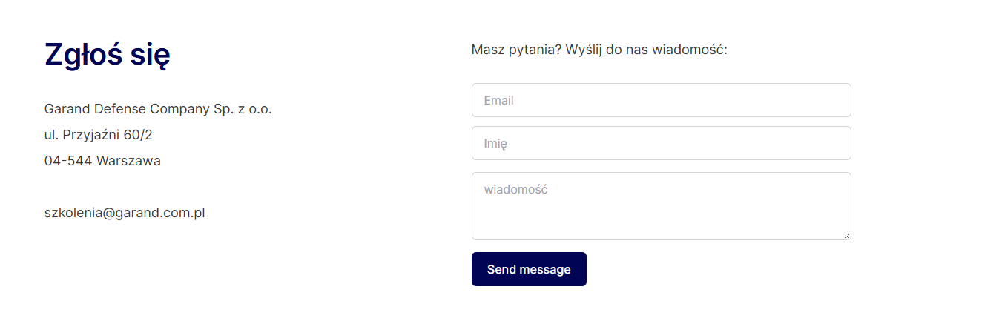The image size is (999, 324).
Task: Click the ul. Przyjaźni 60/2 address line
Action: point(99,135)
